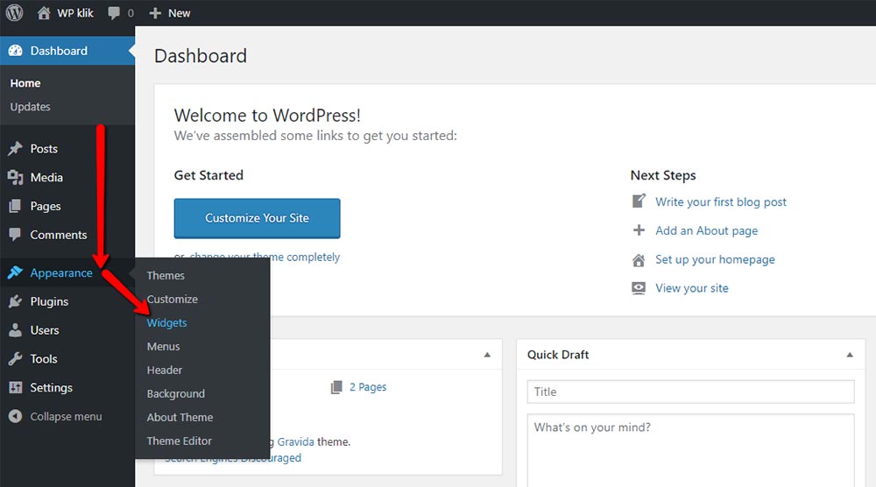Open View your site link
876x487 pixels.
click(692, 288)
